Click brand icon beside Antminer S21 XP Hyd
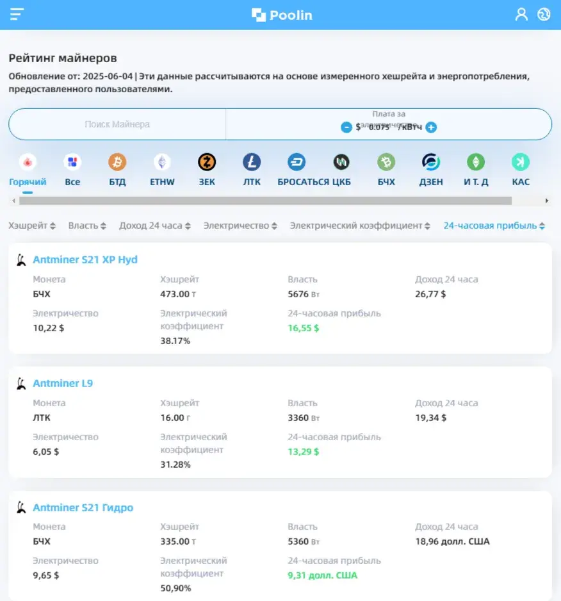 click(x=22, y=260)
